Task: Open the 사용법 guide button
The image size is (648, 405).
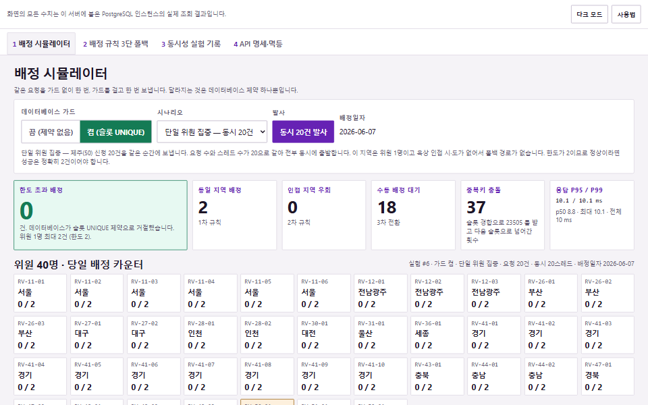Action: (x=626, y=14)
